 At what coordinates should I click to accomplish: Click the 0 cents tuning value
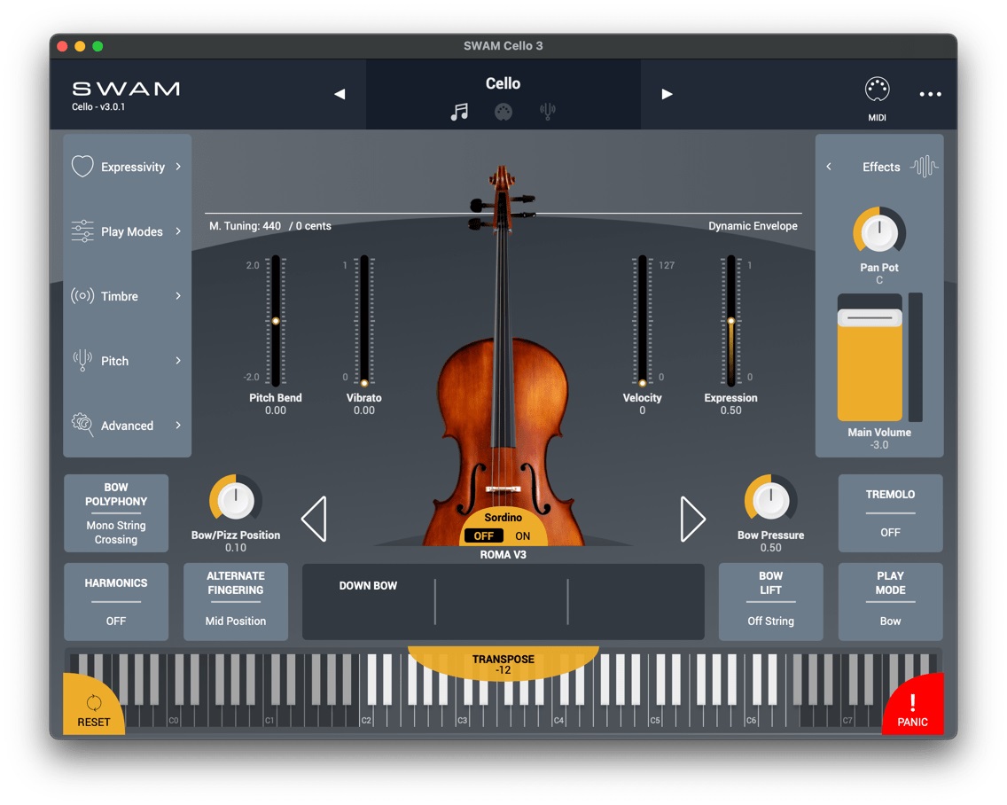(314, 226)
